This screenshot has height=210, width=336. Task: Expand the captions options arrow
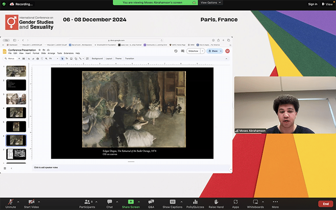pos(181,202)
